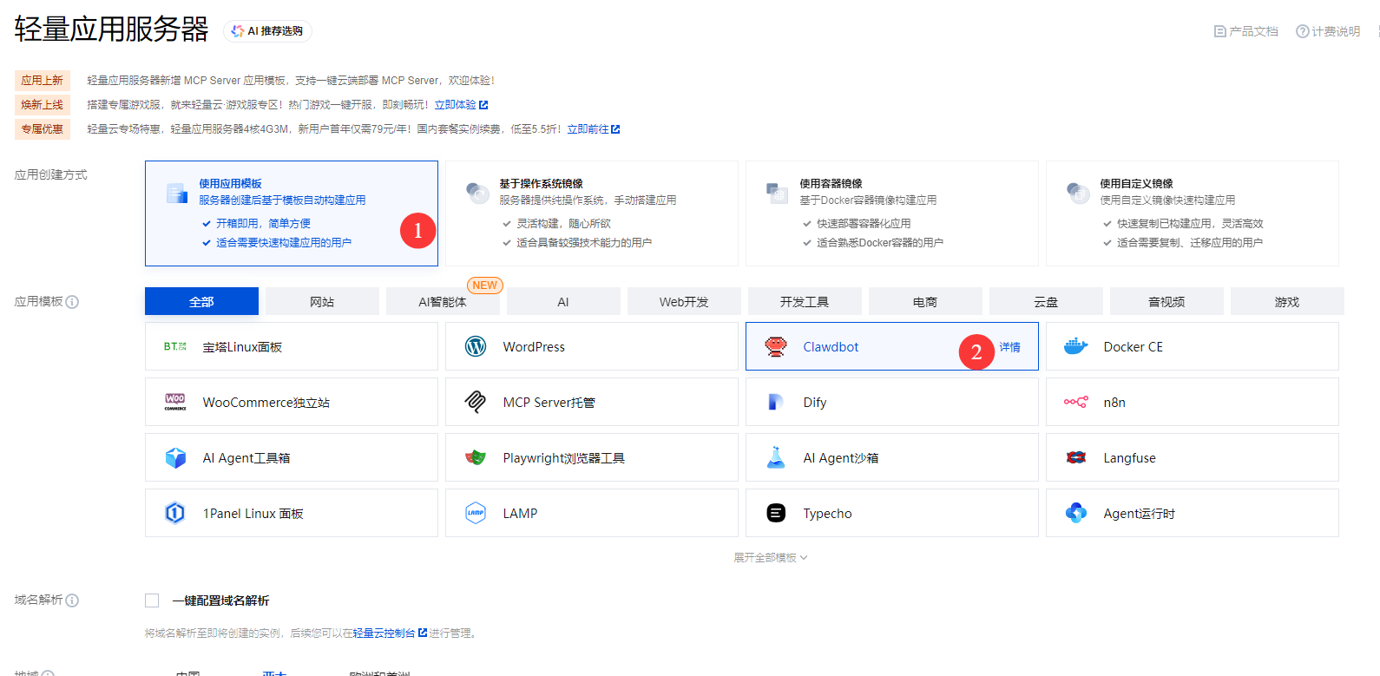Click the WooCommerce logo icon

click(175, 402)
